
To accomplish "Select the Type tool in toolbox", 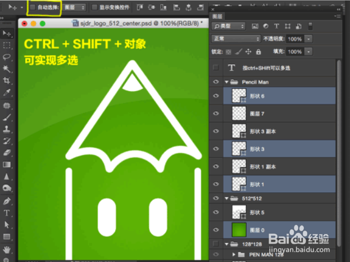I will [7, 213].
